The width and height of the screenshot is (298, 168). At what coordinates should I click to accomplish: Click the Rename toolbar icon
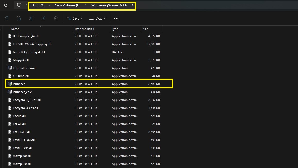click(31, 19)
